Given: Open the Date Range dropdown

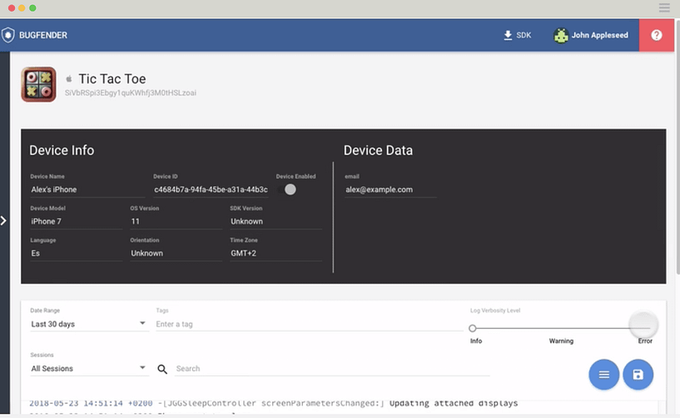Looking at the screenshot, I should click(89, 324).
